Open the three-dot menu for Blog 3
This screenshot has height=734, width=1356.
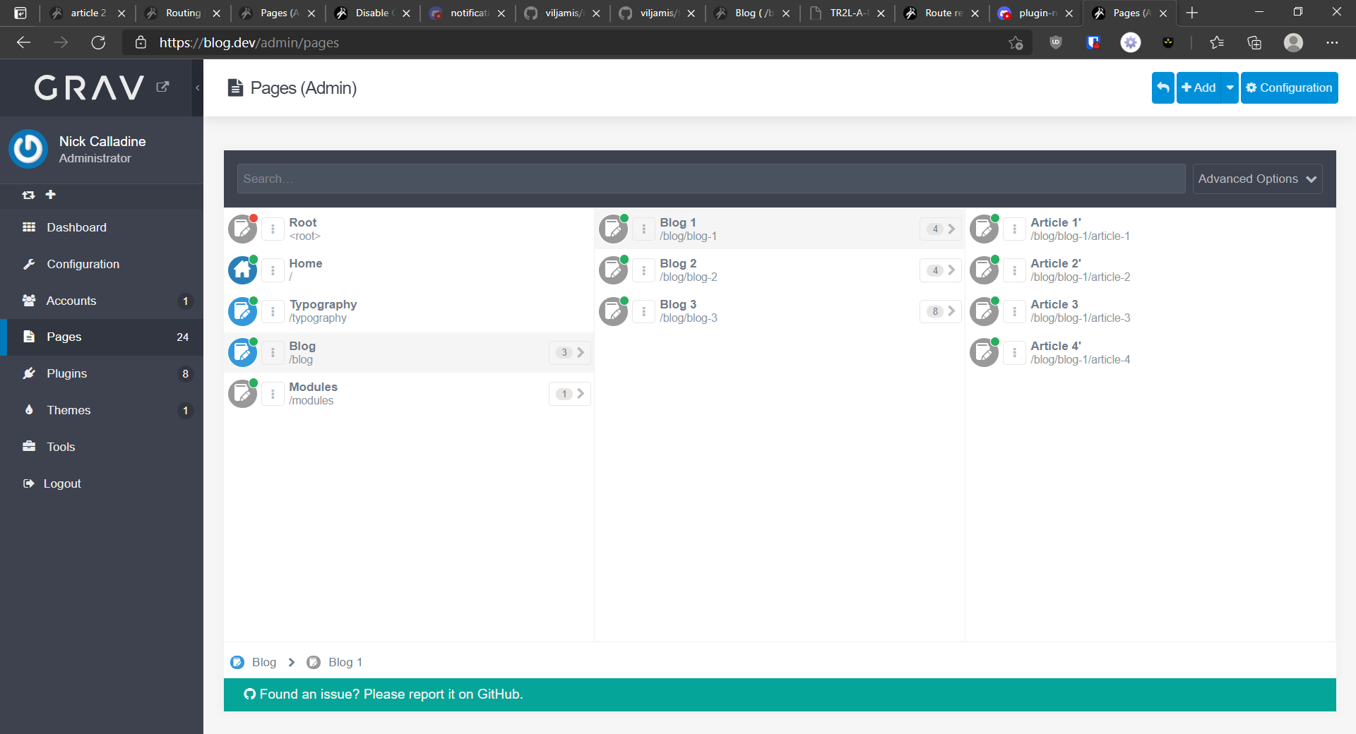(643, 311)
